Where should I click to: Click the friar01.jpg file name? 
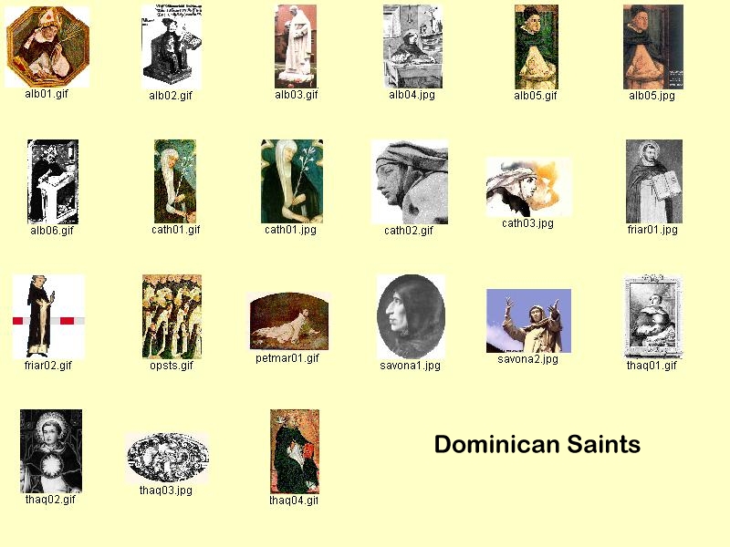(x=652, y=230)
